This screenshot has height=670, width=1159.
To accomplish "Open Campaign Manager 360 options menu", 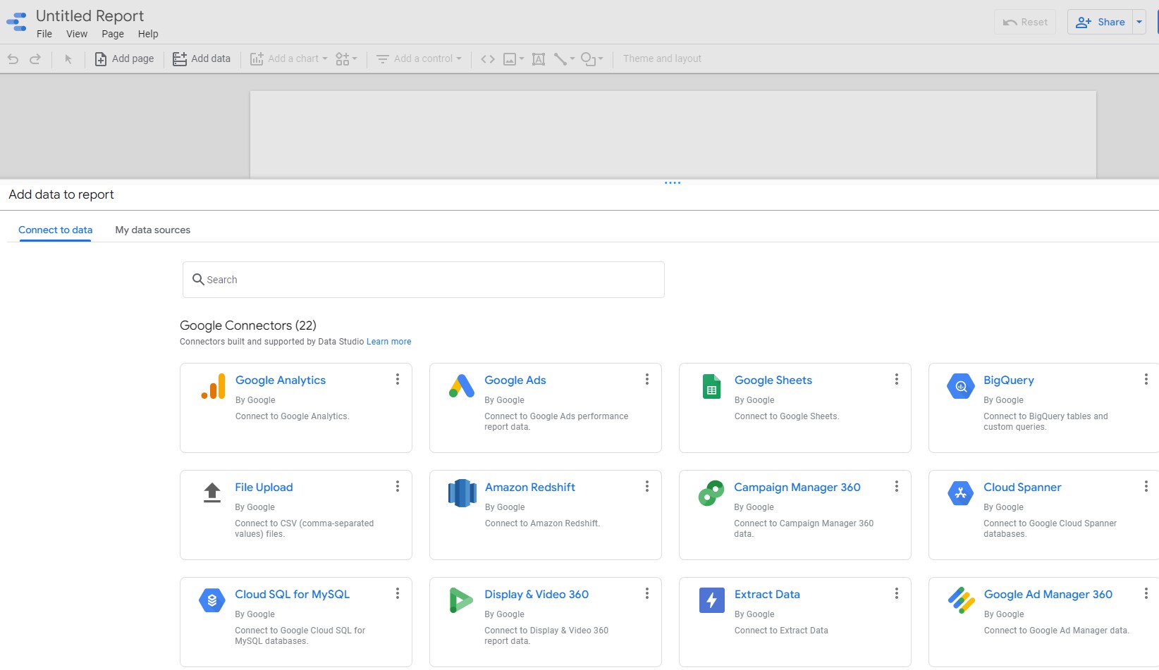I will (x=897, y=486).
